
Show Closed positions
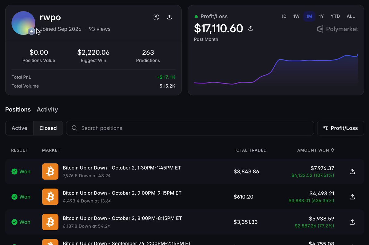[x=48, y=128]
